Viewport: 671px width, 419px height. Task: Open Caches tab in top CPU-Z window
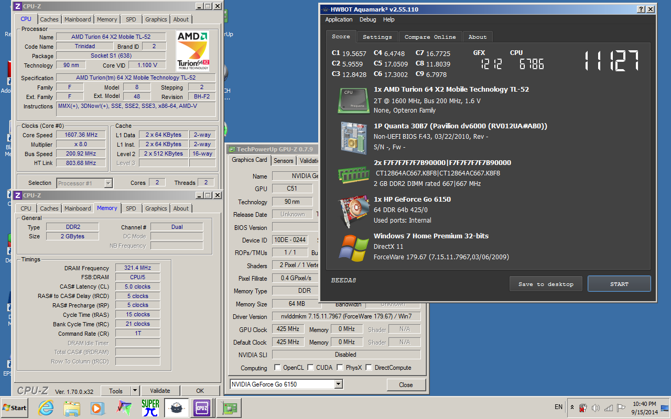(x=49, y=19)
